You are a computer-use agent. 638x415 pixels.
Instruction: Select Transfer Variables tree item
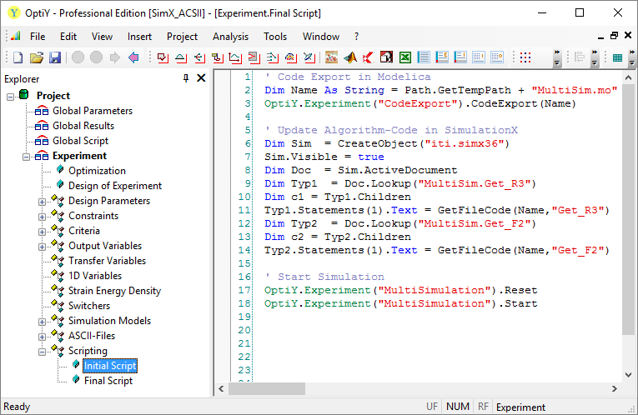(107, 261)
